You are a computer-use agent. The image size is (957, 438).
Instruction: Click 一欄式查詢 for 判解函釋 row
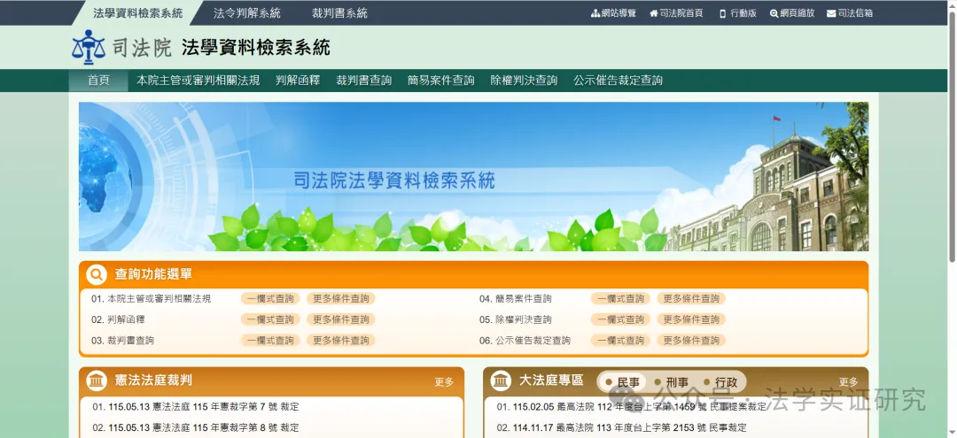(x=270, y=319)
